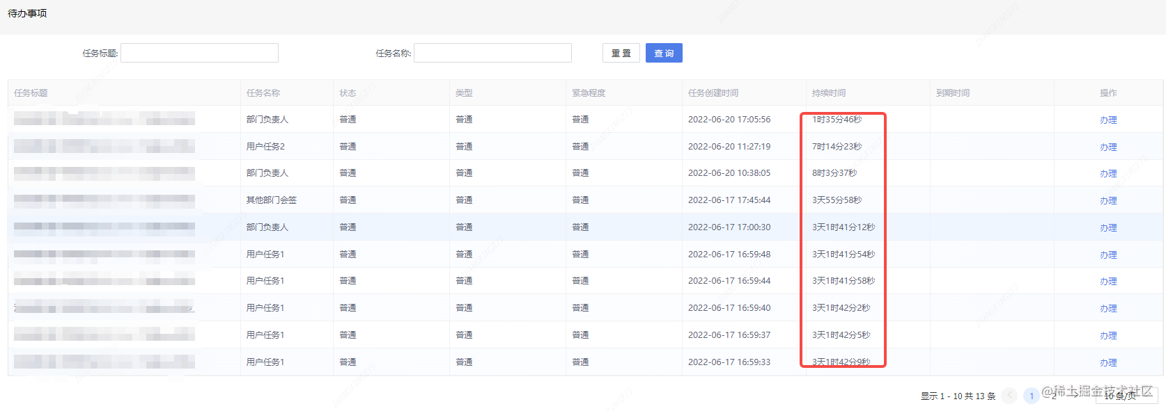Click duration value 3天55分58秒

(837, 200)
